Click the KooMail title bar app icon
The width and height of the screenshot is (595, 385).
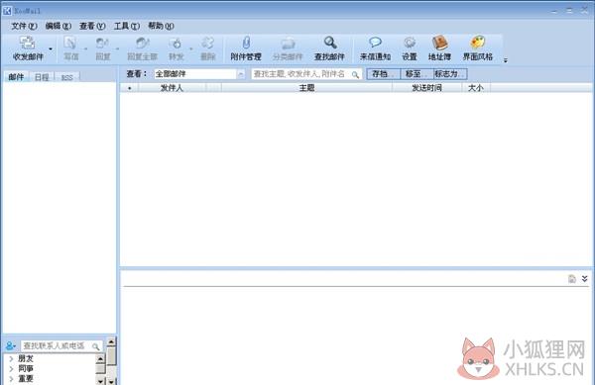(x=7, y=11)
